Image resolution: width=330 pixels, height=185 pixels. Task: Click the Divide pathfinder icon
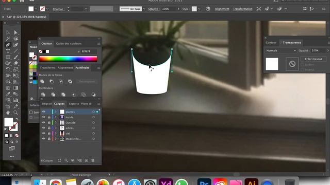[x=43, y=95]
